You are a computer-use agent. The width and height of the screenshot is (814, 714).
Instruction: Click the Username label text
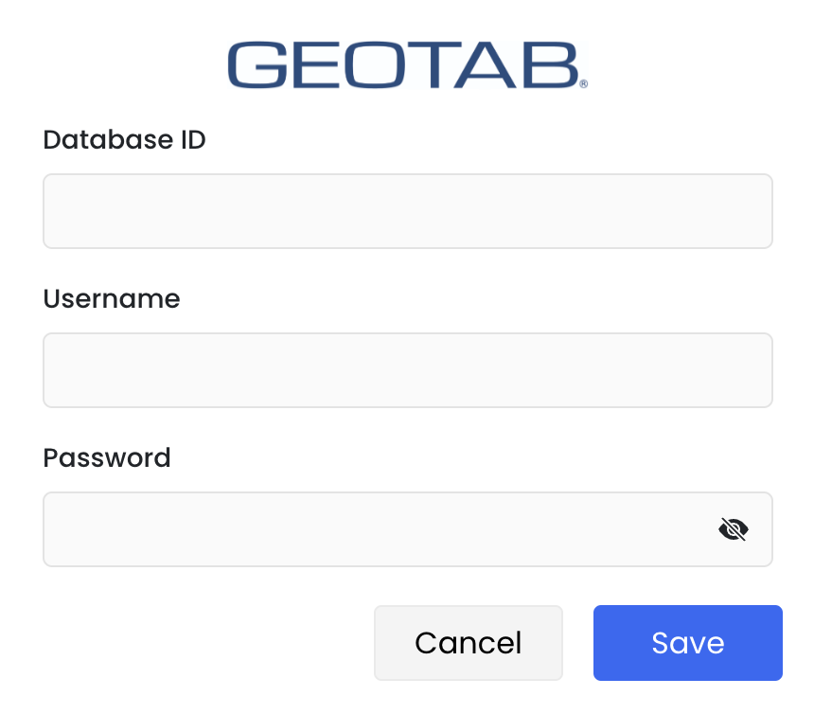112,299
